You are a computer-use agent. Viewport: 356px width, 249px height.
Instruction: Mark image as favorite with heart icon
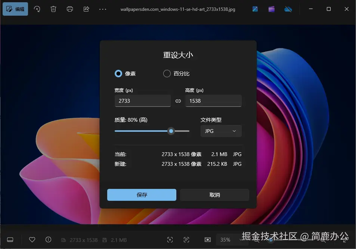click(x=32, y=240)
